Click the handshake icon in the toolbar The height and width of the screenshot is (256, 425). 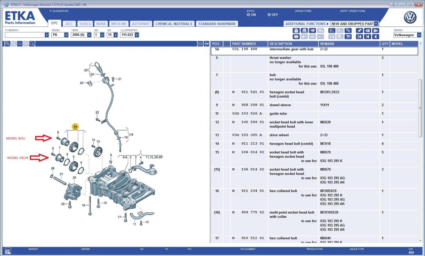pos(312,30)
